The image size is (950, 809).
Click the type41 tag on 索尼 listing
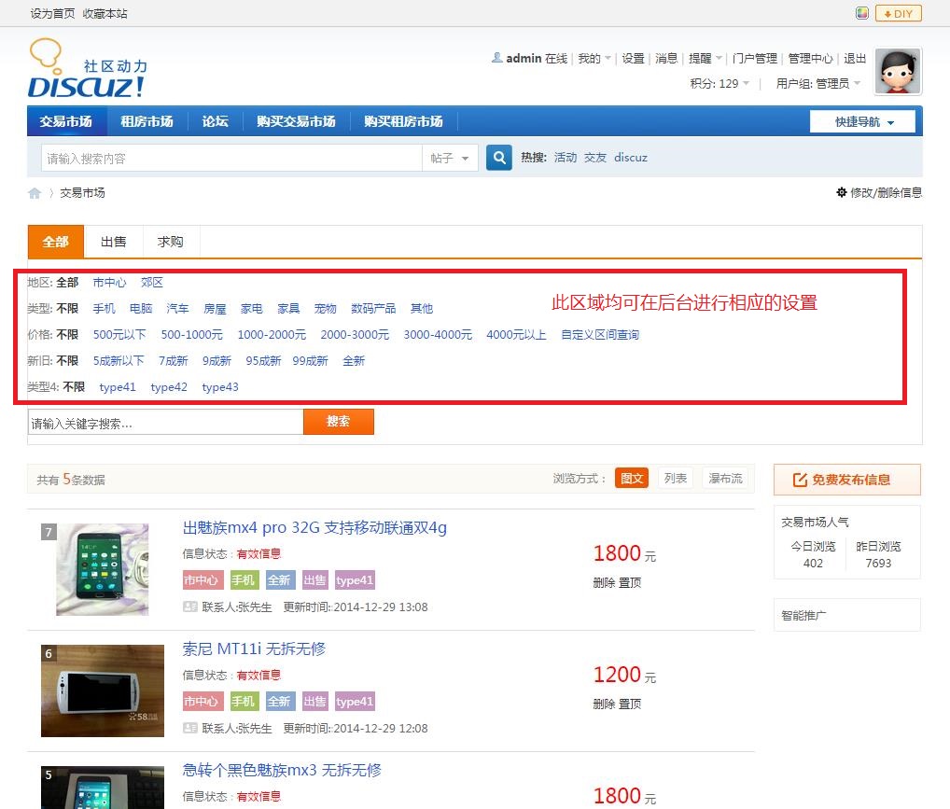point(355,701)
